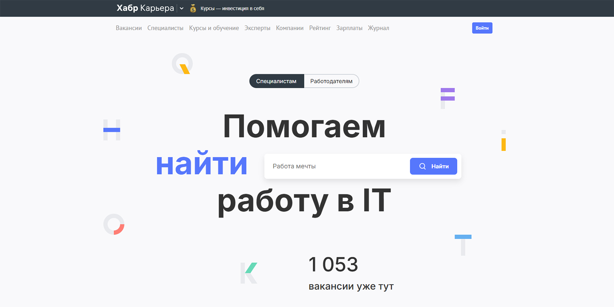The width and height of the screenshot is (614, 307).
Task: Click the Хабр Карьера logo
Action: point(145,8)
